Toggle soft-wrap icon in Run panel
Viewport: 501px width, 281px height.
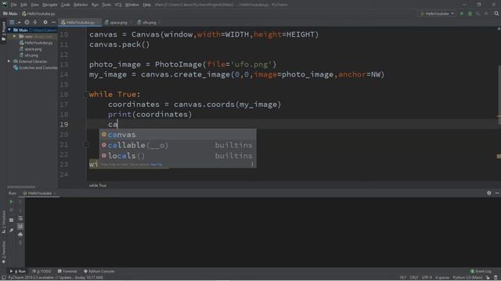click(x=20, y=219)
